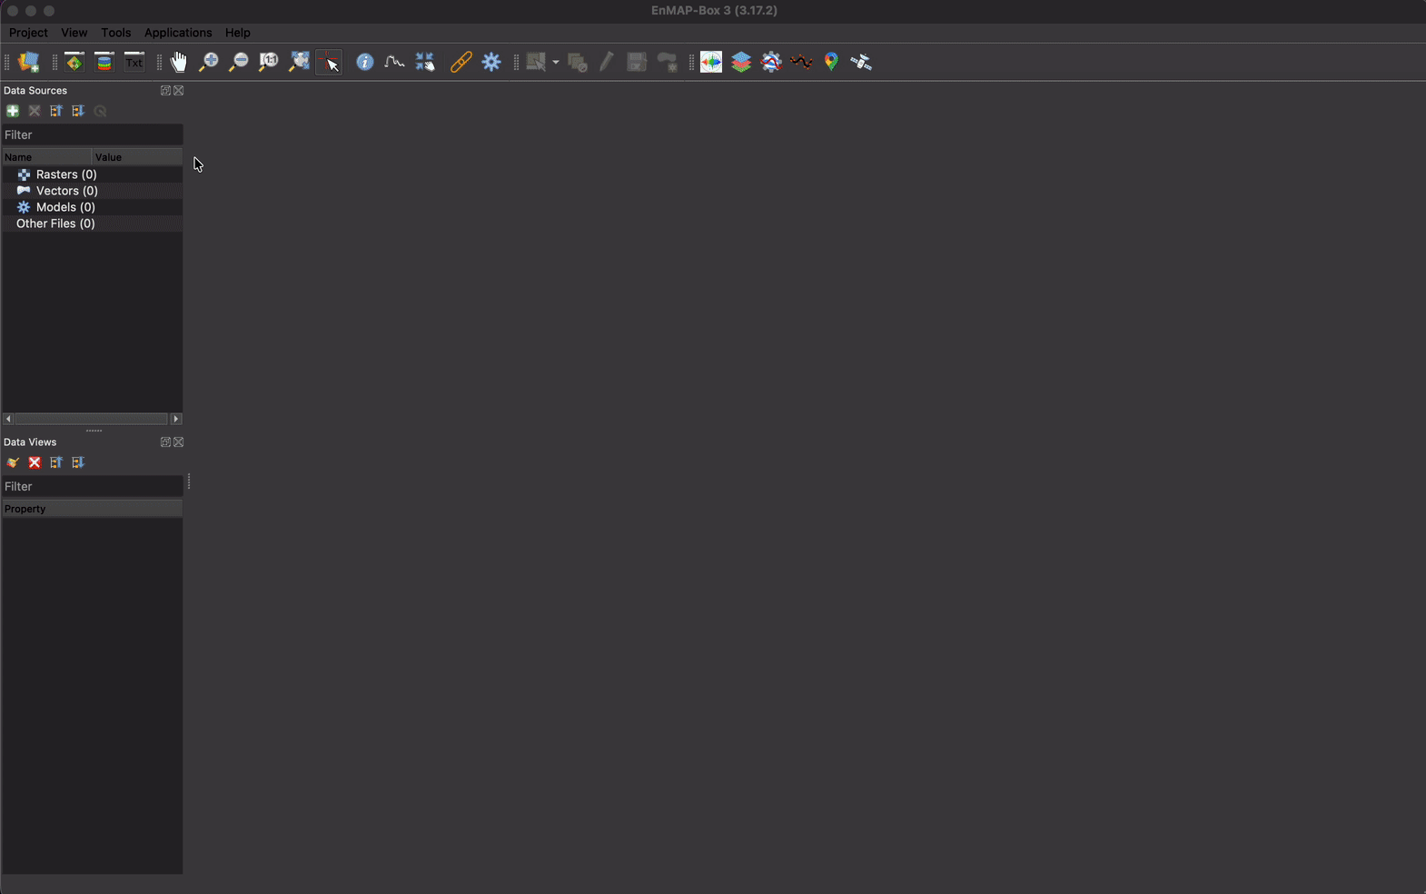
Task: Click remove source icon in Data Sources
Action: pos(35,111)
